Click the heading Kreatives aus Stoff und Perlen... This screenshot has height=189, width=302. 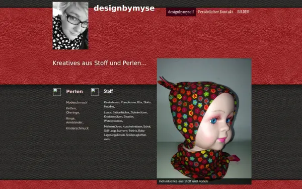click(100, 63)
